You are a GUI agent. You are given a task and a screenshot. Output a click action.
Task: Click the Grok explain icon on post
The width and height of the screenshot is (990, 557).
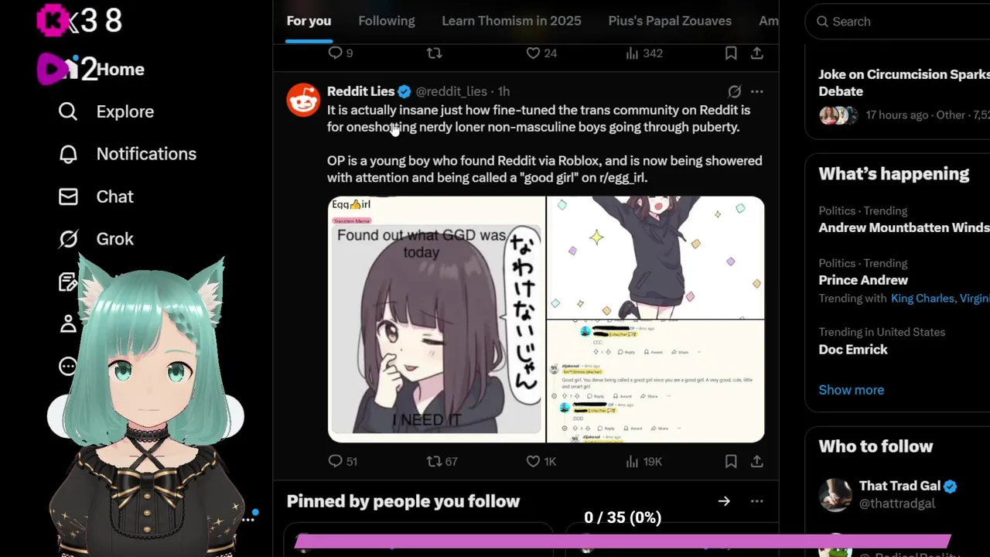coord(734,91)
